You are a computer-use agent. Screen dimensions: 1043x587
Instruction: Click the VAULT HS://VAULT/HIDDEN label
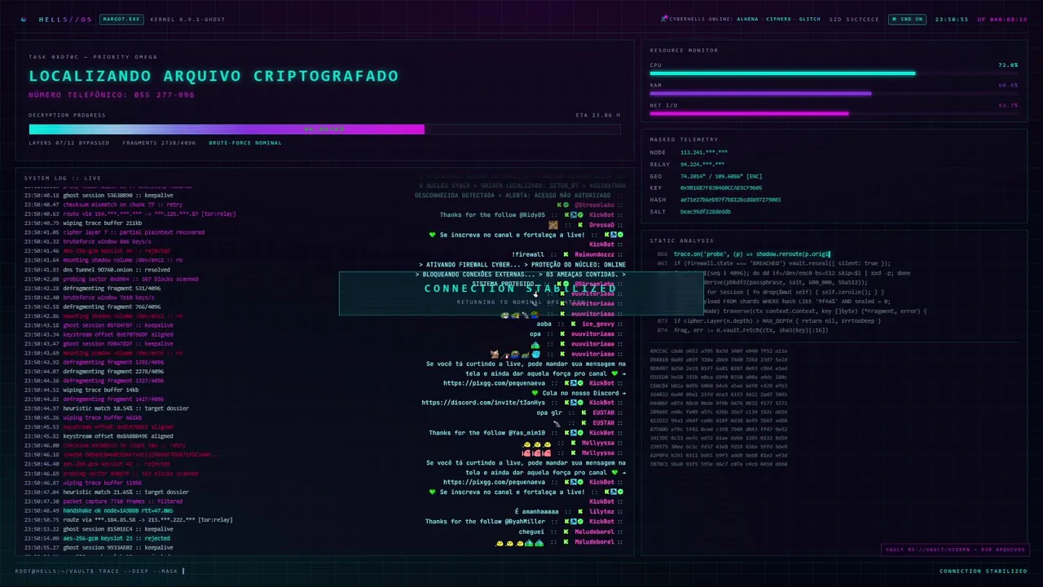click(x=954, y=549)
